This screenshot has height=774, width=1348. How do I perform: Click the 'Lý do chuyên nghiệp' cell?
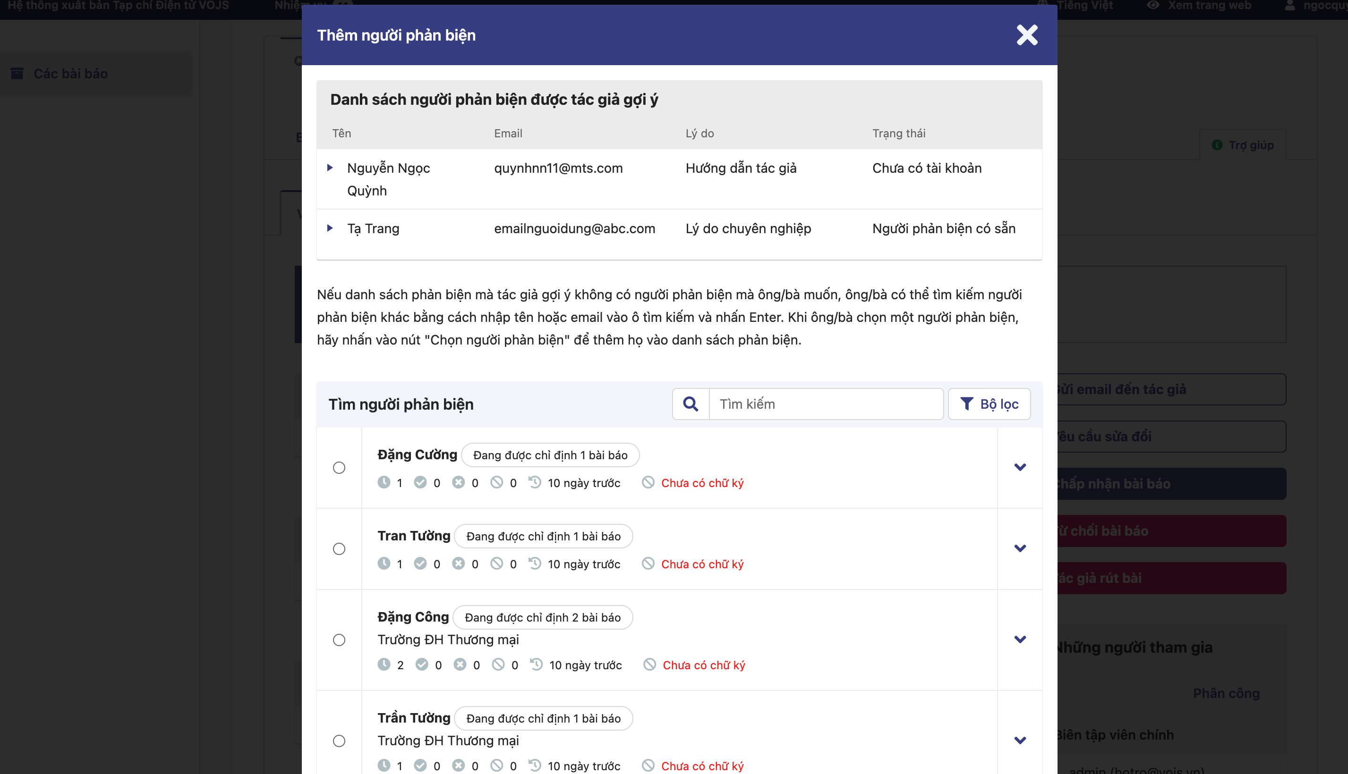point(748,228)
